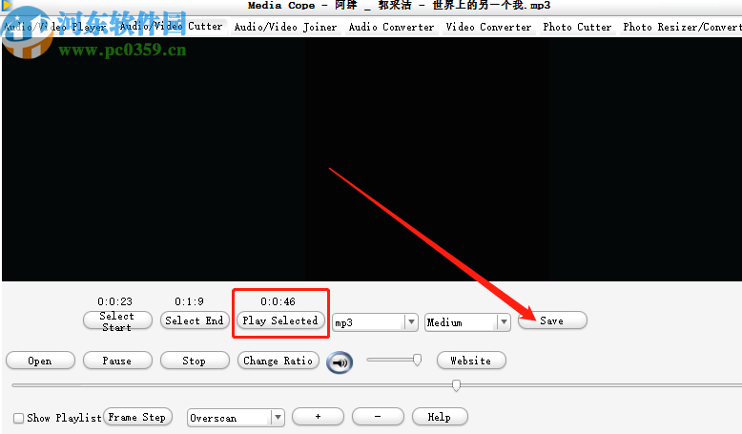Open the Photo Cutter tab

(x=577, y=27)
